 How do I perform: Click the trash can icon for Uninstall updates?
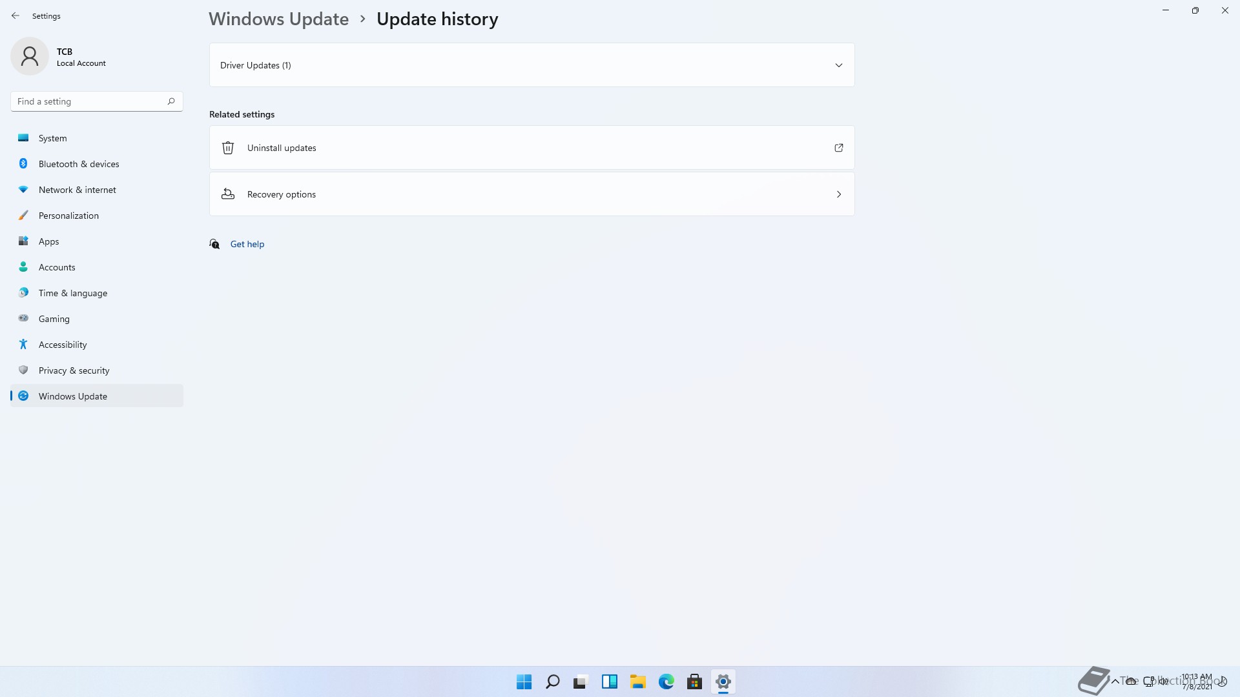pyautogui.click(x=228, y=148)
